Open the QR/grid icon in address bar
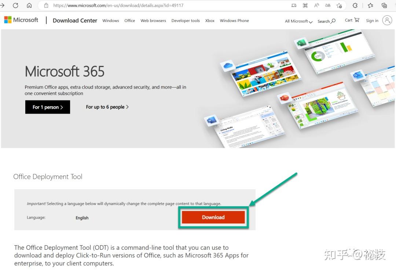This screenshot has width=396, height=271. (305, 5)
